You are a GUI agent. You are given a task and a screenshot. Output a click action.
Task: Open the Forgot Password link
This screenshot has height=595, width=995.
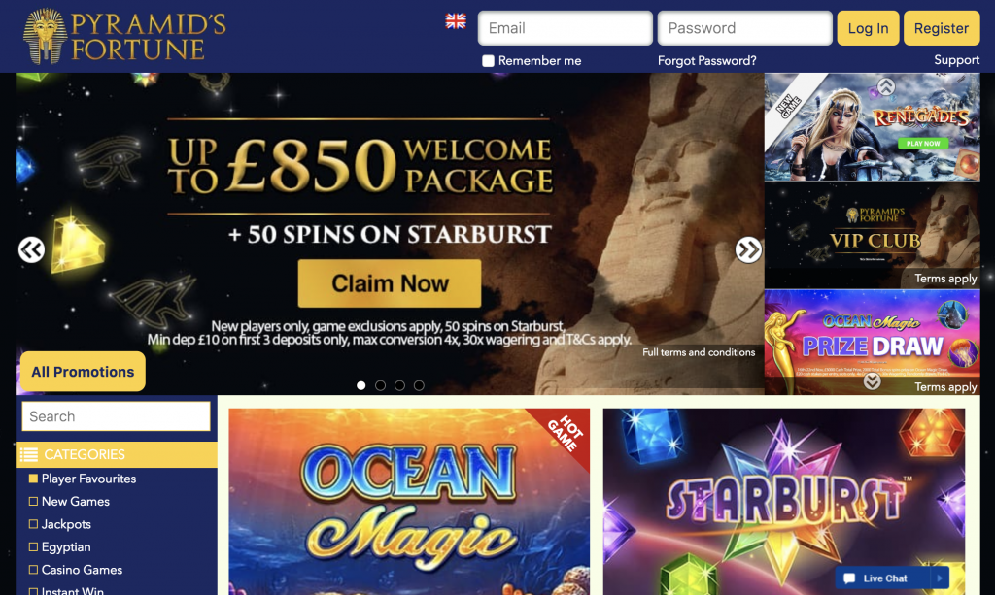coord(707,61)
